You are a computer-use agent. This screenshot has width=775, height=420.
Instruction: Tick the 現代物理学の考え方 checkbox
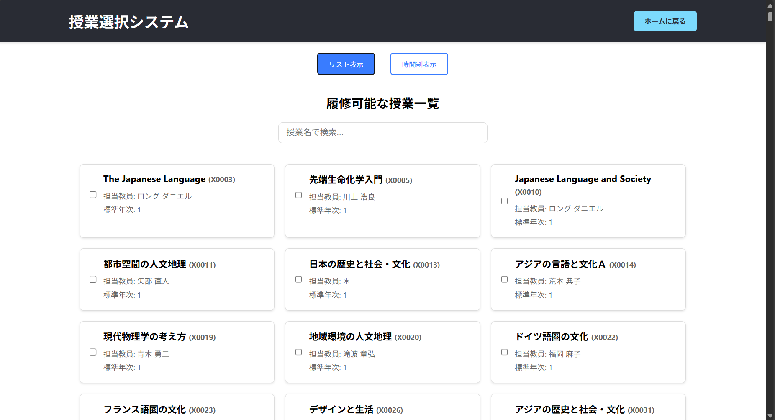tap(93, 352)
